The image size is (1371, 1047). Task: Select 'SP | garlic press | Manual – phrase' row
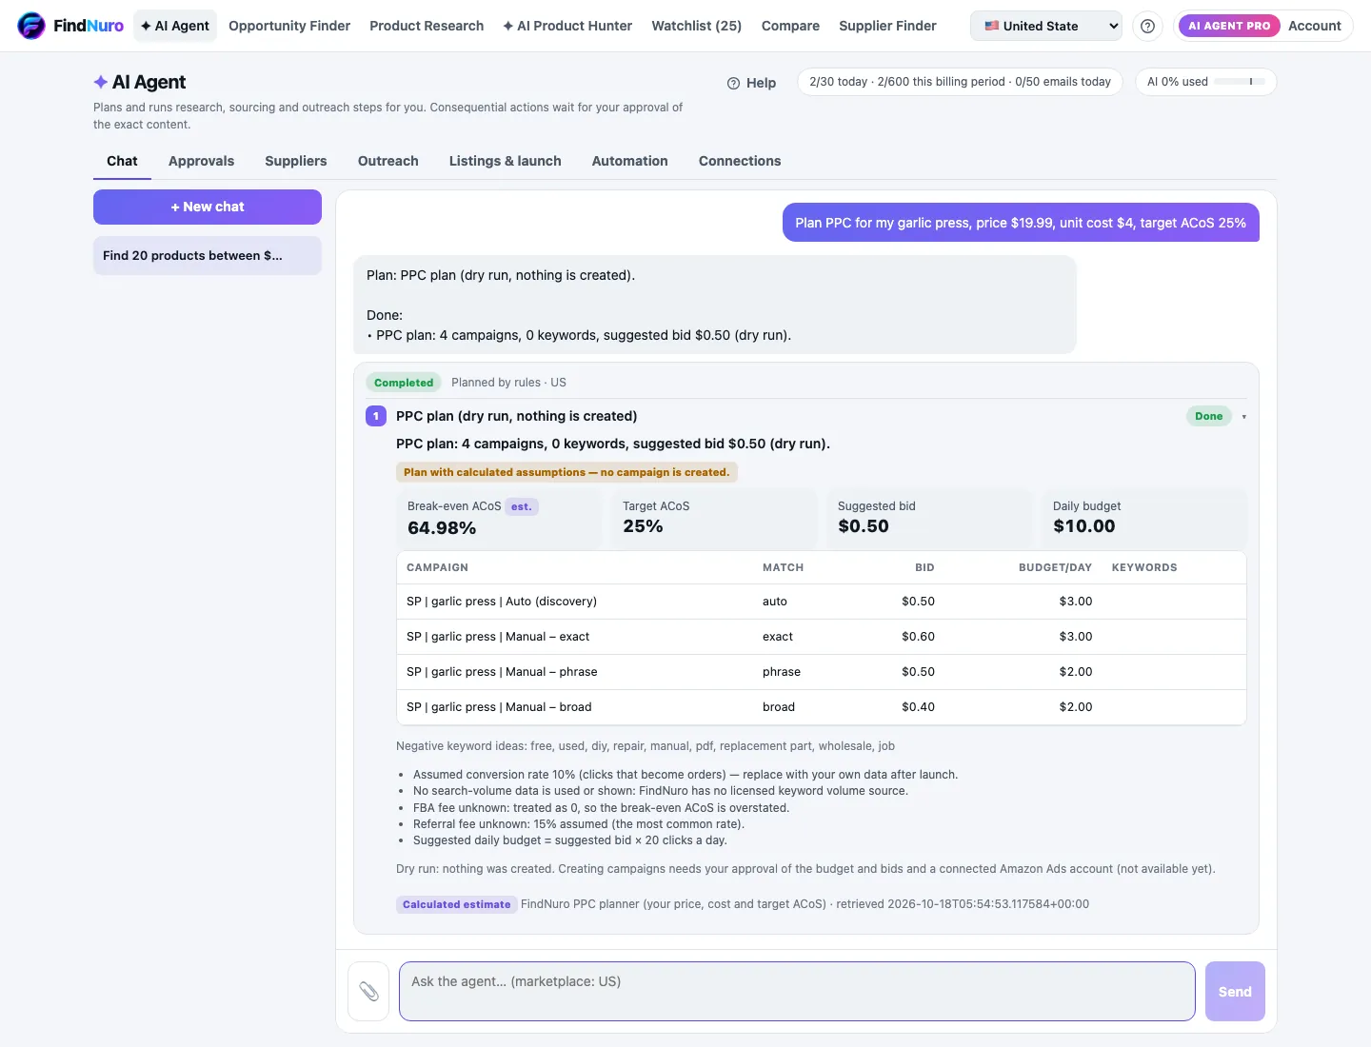(822, 672)
